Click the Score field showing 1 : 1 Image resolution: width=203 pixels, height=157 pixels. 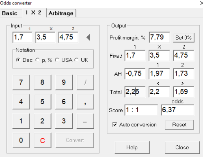[141, 110]
